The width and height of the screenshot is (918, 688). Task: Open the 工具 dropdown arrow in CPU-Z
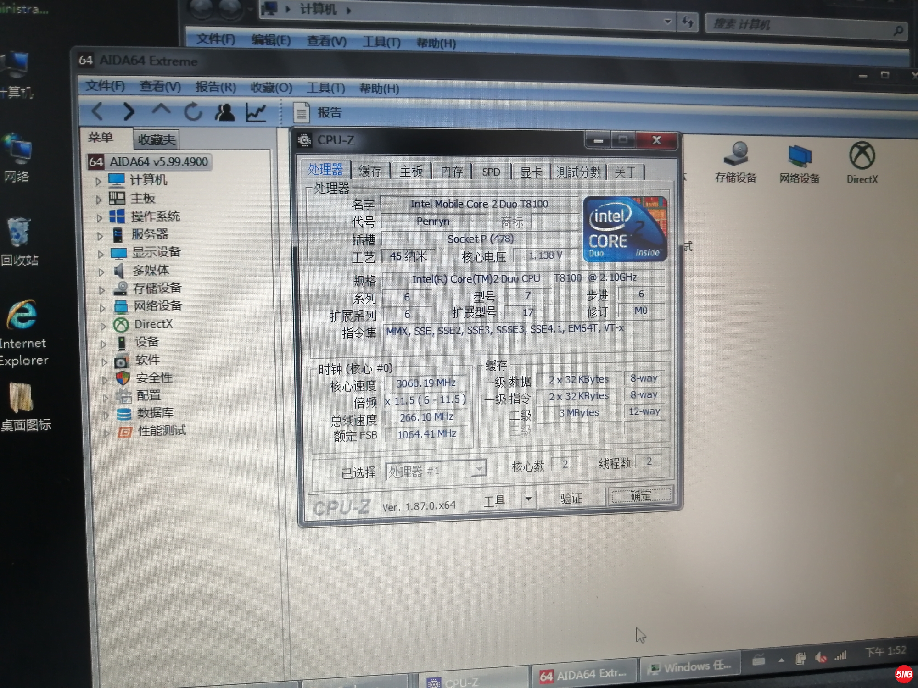coord(528,499)
